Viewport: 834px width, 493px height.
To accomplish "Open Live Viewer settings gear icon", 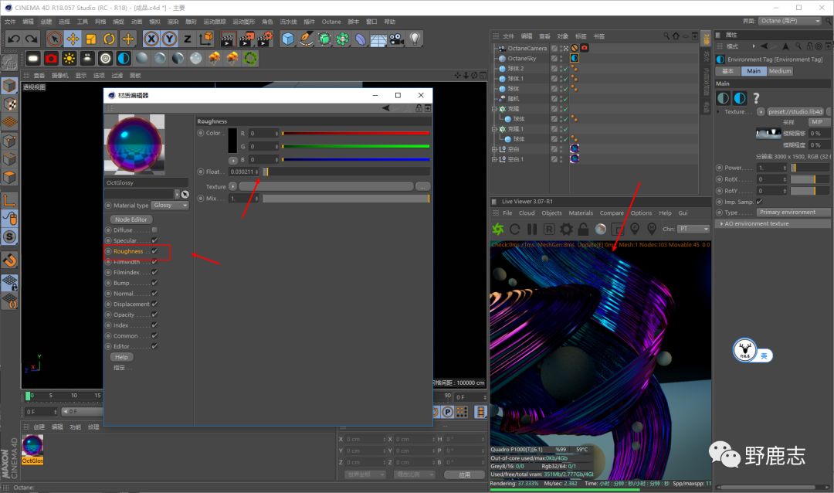I will click(x=566, y=229).
